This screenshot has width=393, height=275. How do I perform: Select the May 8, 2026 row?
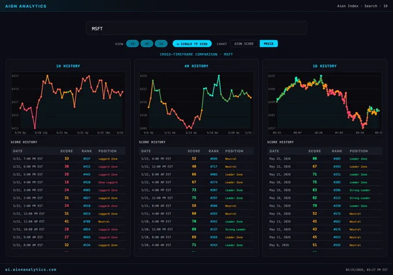(325, 245)
